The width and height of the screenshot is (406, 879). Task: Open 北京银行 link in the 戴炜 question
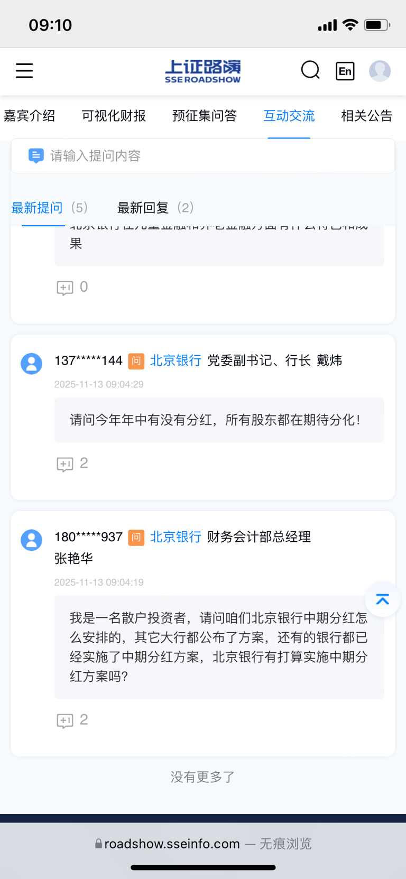pyautogui.click(x=176, y=360)
